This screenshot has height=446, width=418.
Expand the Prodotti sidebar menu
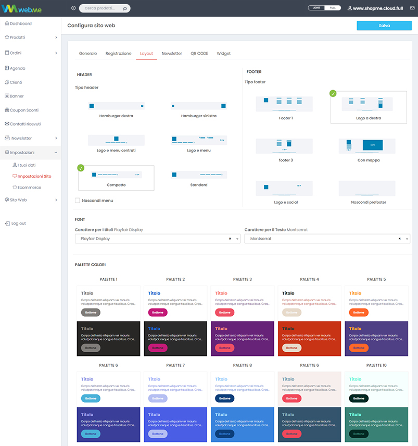click(30, 38)
